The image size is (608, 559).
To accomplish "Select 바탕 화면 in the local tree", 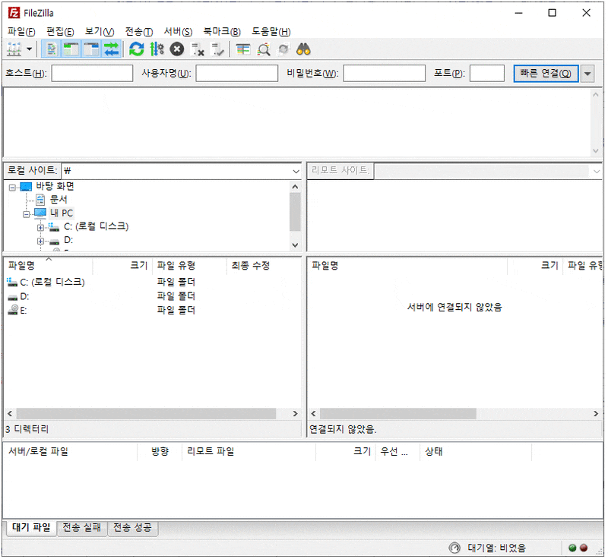I will [55, 186].
